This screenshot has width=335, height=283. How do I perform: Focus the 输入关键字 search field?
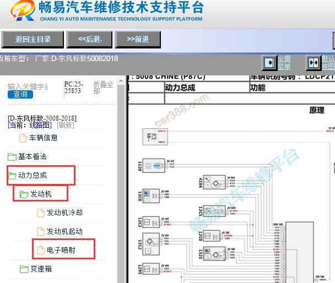point(28,86)
